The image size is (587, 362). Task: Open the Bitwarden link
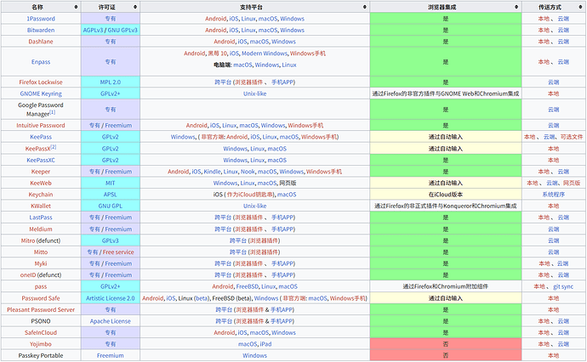pos(41,31)
